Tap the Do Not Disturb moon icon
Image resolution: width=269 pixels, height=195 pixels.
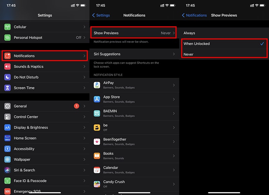7,77
